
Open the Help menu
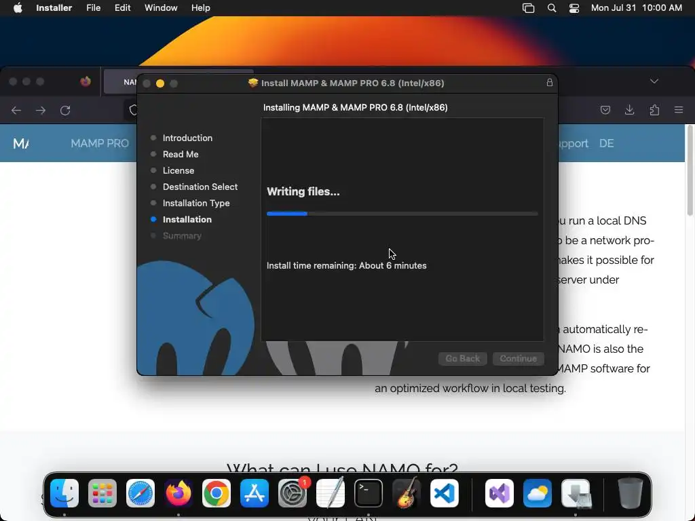[201, 8]
